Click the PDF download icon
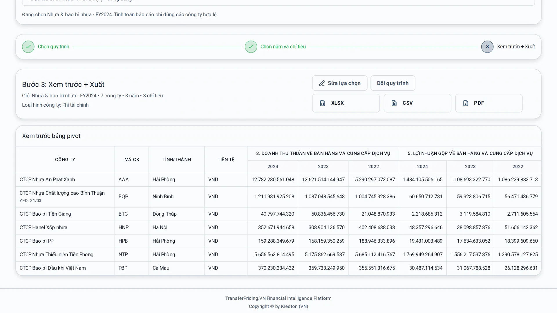Viewport: 557px width, 313px height. pos(466,103)
